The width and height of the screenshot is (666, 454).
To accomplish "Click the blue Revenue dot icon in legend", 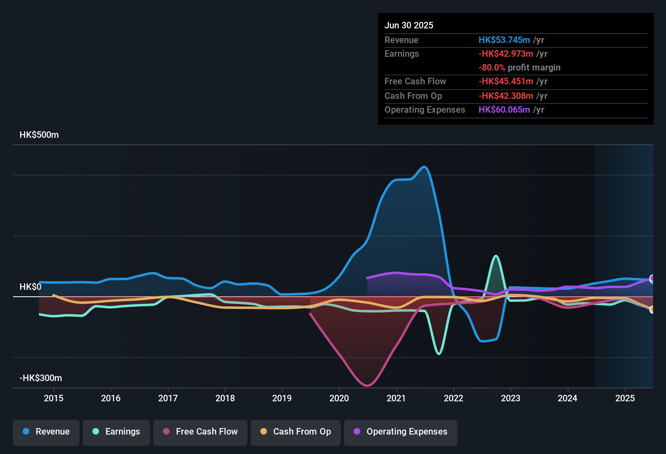I will [26, 432].
